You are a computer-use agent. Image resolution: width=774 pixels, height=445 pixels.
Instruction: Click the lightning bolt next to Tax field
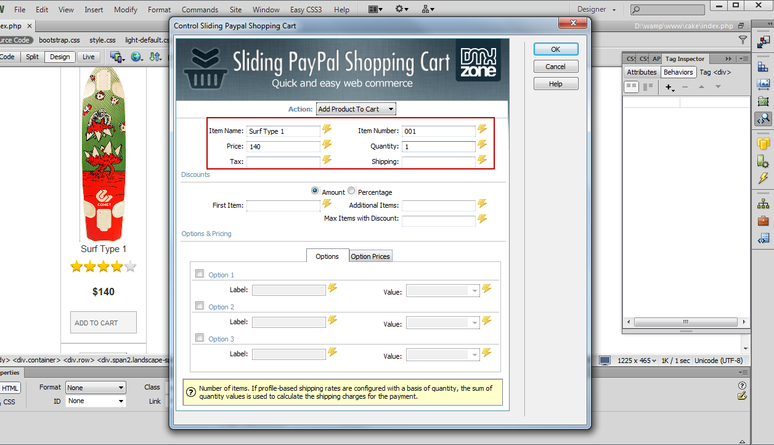(327, 160)
